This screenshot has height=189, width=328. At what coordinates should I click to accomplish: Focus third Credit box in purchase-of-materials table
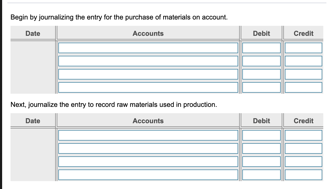pyautogui.click(x=304, y=74)
